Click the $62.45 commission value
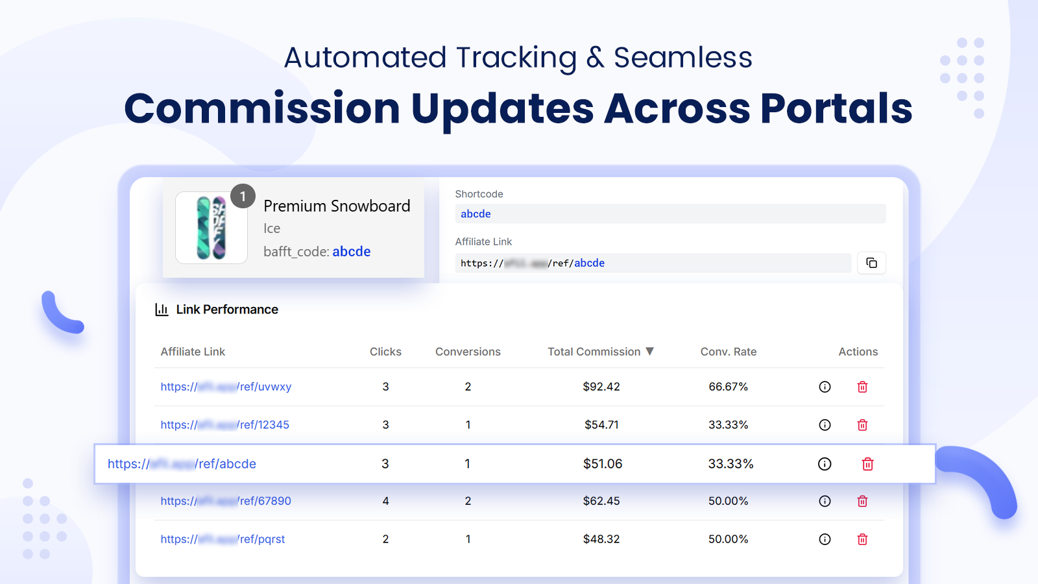The width and height of the screenshot is (1038, 584). [x=601, y=501]
